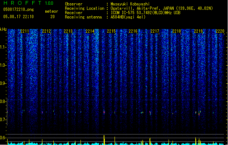Click the A504HB(yagi 4el) antenna text

coord(128,17)
